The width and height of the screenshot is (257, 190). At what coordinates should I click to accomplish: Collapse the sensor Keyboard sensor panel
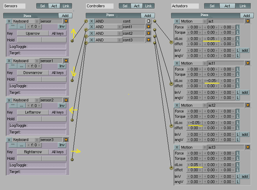point(66,21)
